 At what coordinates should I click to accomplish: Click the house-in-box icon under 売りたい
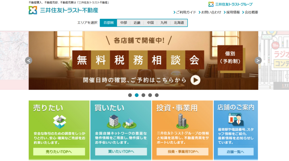[59, 122]
